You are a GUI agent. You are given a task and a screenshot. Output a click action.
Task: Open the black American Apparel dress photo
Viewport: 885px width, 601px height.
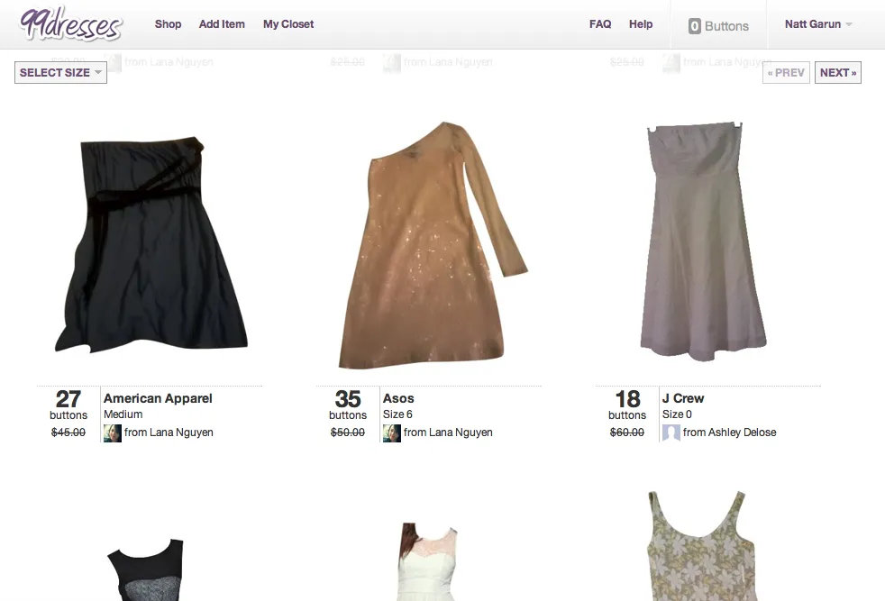coord(151,244)
